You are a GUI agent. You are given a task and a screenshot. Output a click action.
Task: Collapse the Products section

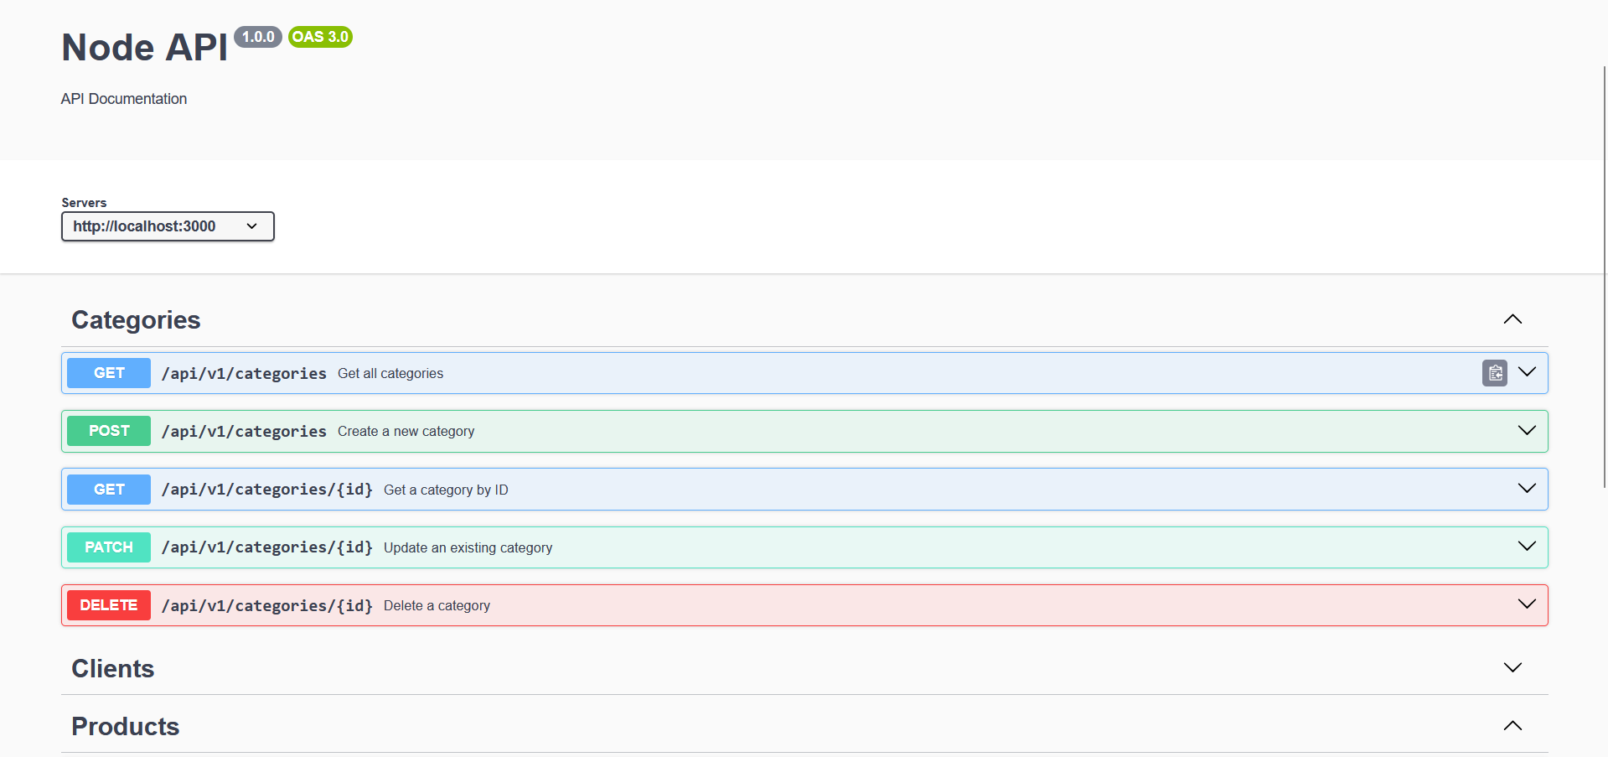(x=1512, y=726)
